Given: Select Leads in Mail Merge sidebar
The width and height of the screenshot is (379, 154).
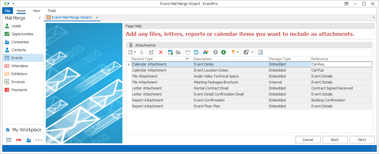Looking at the screenshot, I should click(23, 26).
